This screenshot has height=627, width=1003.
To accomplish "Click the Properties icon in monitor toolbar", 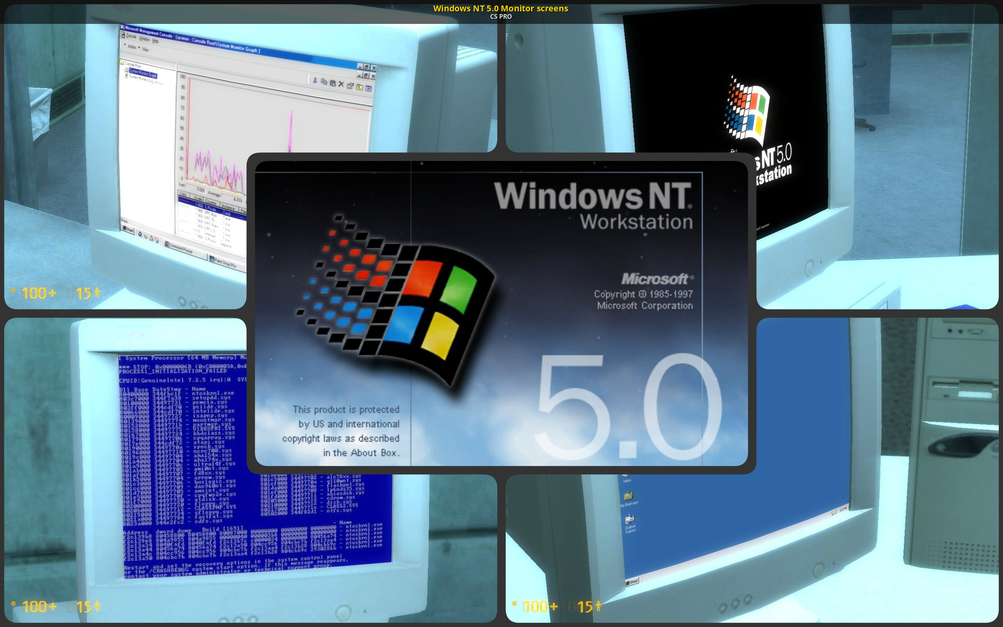I will [x=350, y=86].
